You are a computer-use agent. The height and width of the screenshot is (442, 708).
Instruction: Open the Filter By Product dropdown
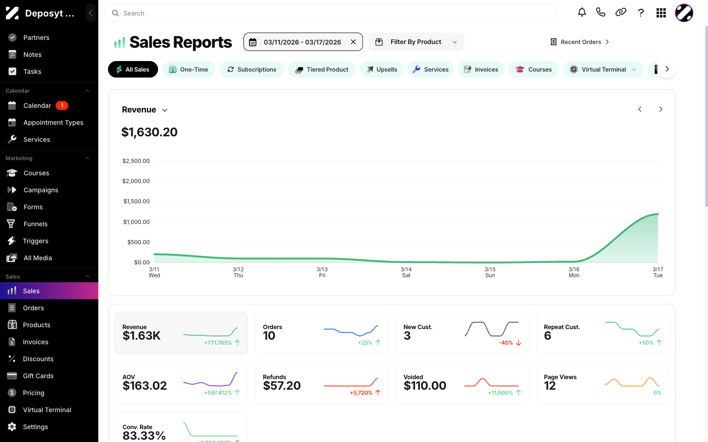pyautogui.click(x=416, y=42)
